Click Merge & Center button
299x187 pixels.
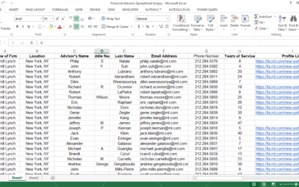tap(115, 26)
